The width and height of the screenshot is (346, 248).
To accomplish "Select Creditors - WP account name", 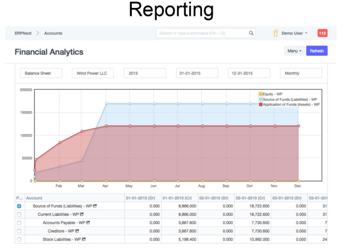I will click(61, 231).
